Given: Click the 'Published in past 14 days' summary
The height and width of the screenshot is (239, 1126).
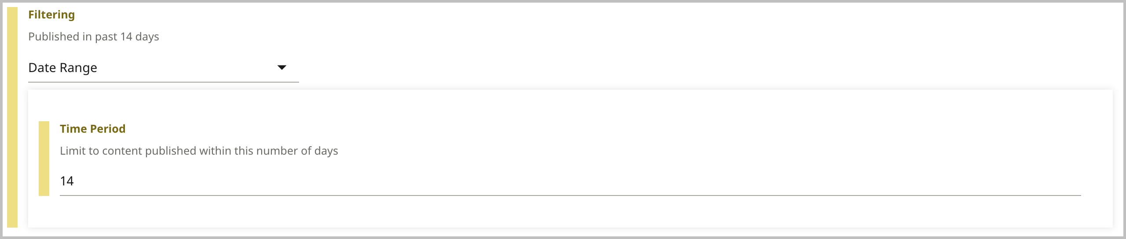Looking at the screenshot, I should (93, 36).
